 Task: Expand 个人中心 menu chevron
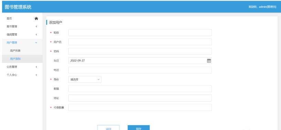(36, 75)
